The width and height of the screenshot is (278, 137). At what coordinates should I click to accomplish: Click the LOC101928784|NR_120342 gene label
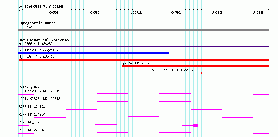[39, 99]
